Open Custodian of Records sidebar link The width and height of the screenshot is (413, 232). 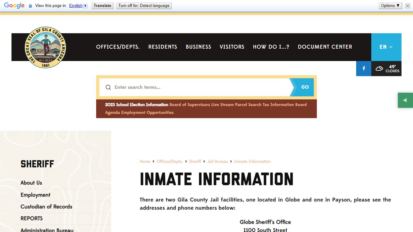pyautogui.click(x=46, y=207)
